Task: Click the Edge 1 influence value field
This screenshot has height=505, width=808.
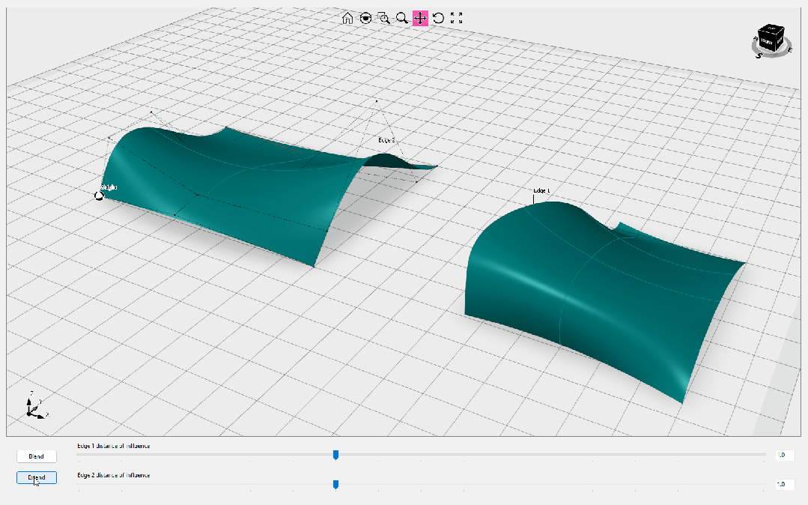Action: click(785, 455)
